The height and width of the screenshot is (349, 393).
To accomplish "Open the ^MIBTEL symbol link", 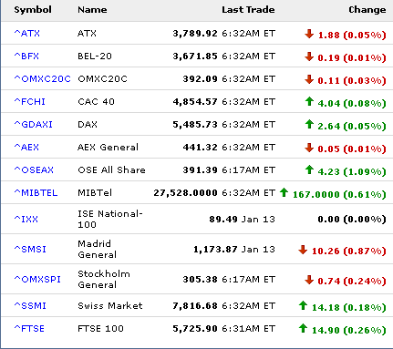I will click(36, 192).
